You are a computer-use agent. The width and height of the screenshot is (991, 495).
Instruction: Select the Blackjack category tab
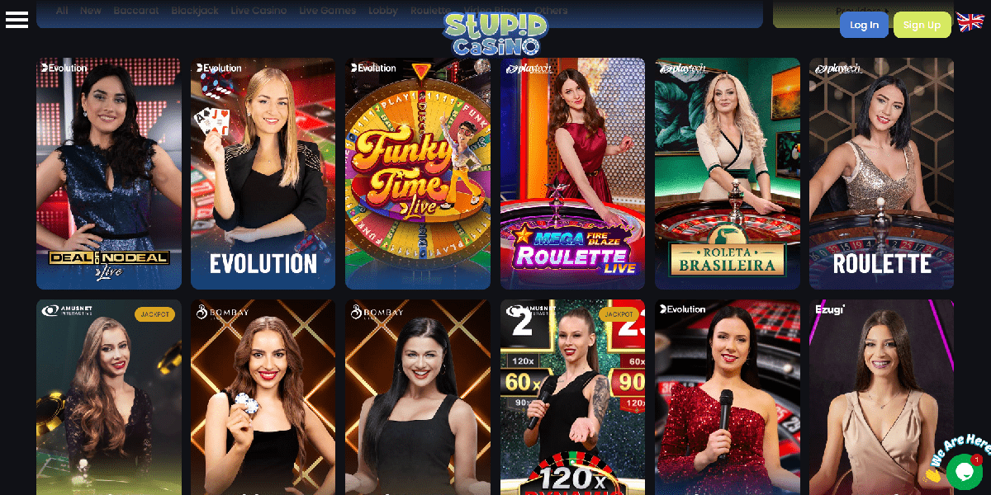pos(195,11)
